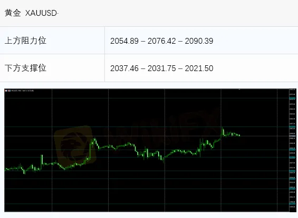The image size is (298, 218).
Task: Open the gold candlestick chart image
Action: [x=150, y=150]
